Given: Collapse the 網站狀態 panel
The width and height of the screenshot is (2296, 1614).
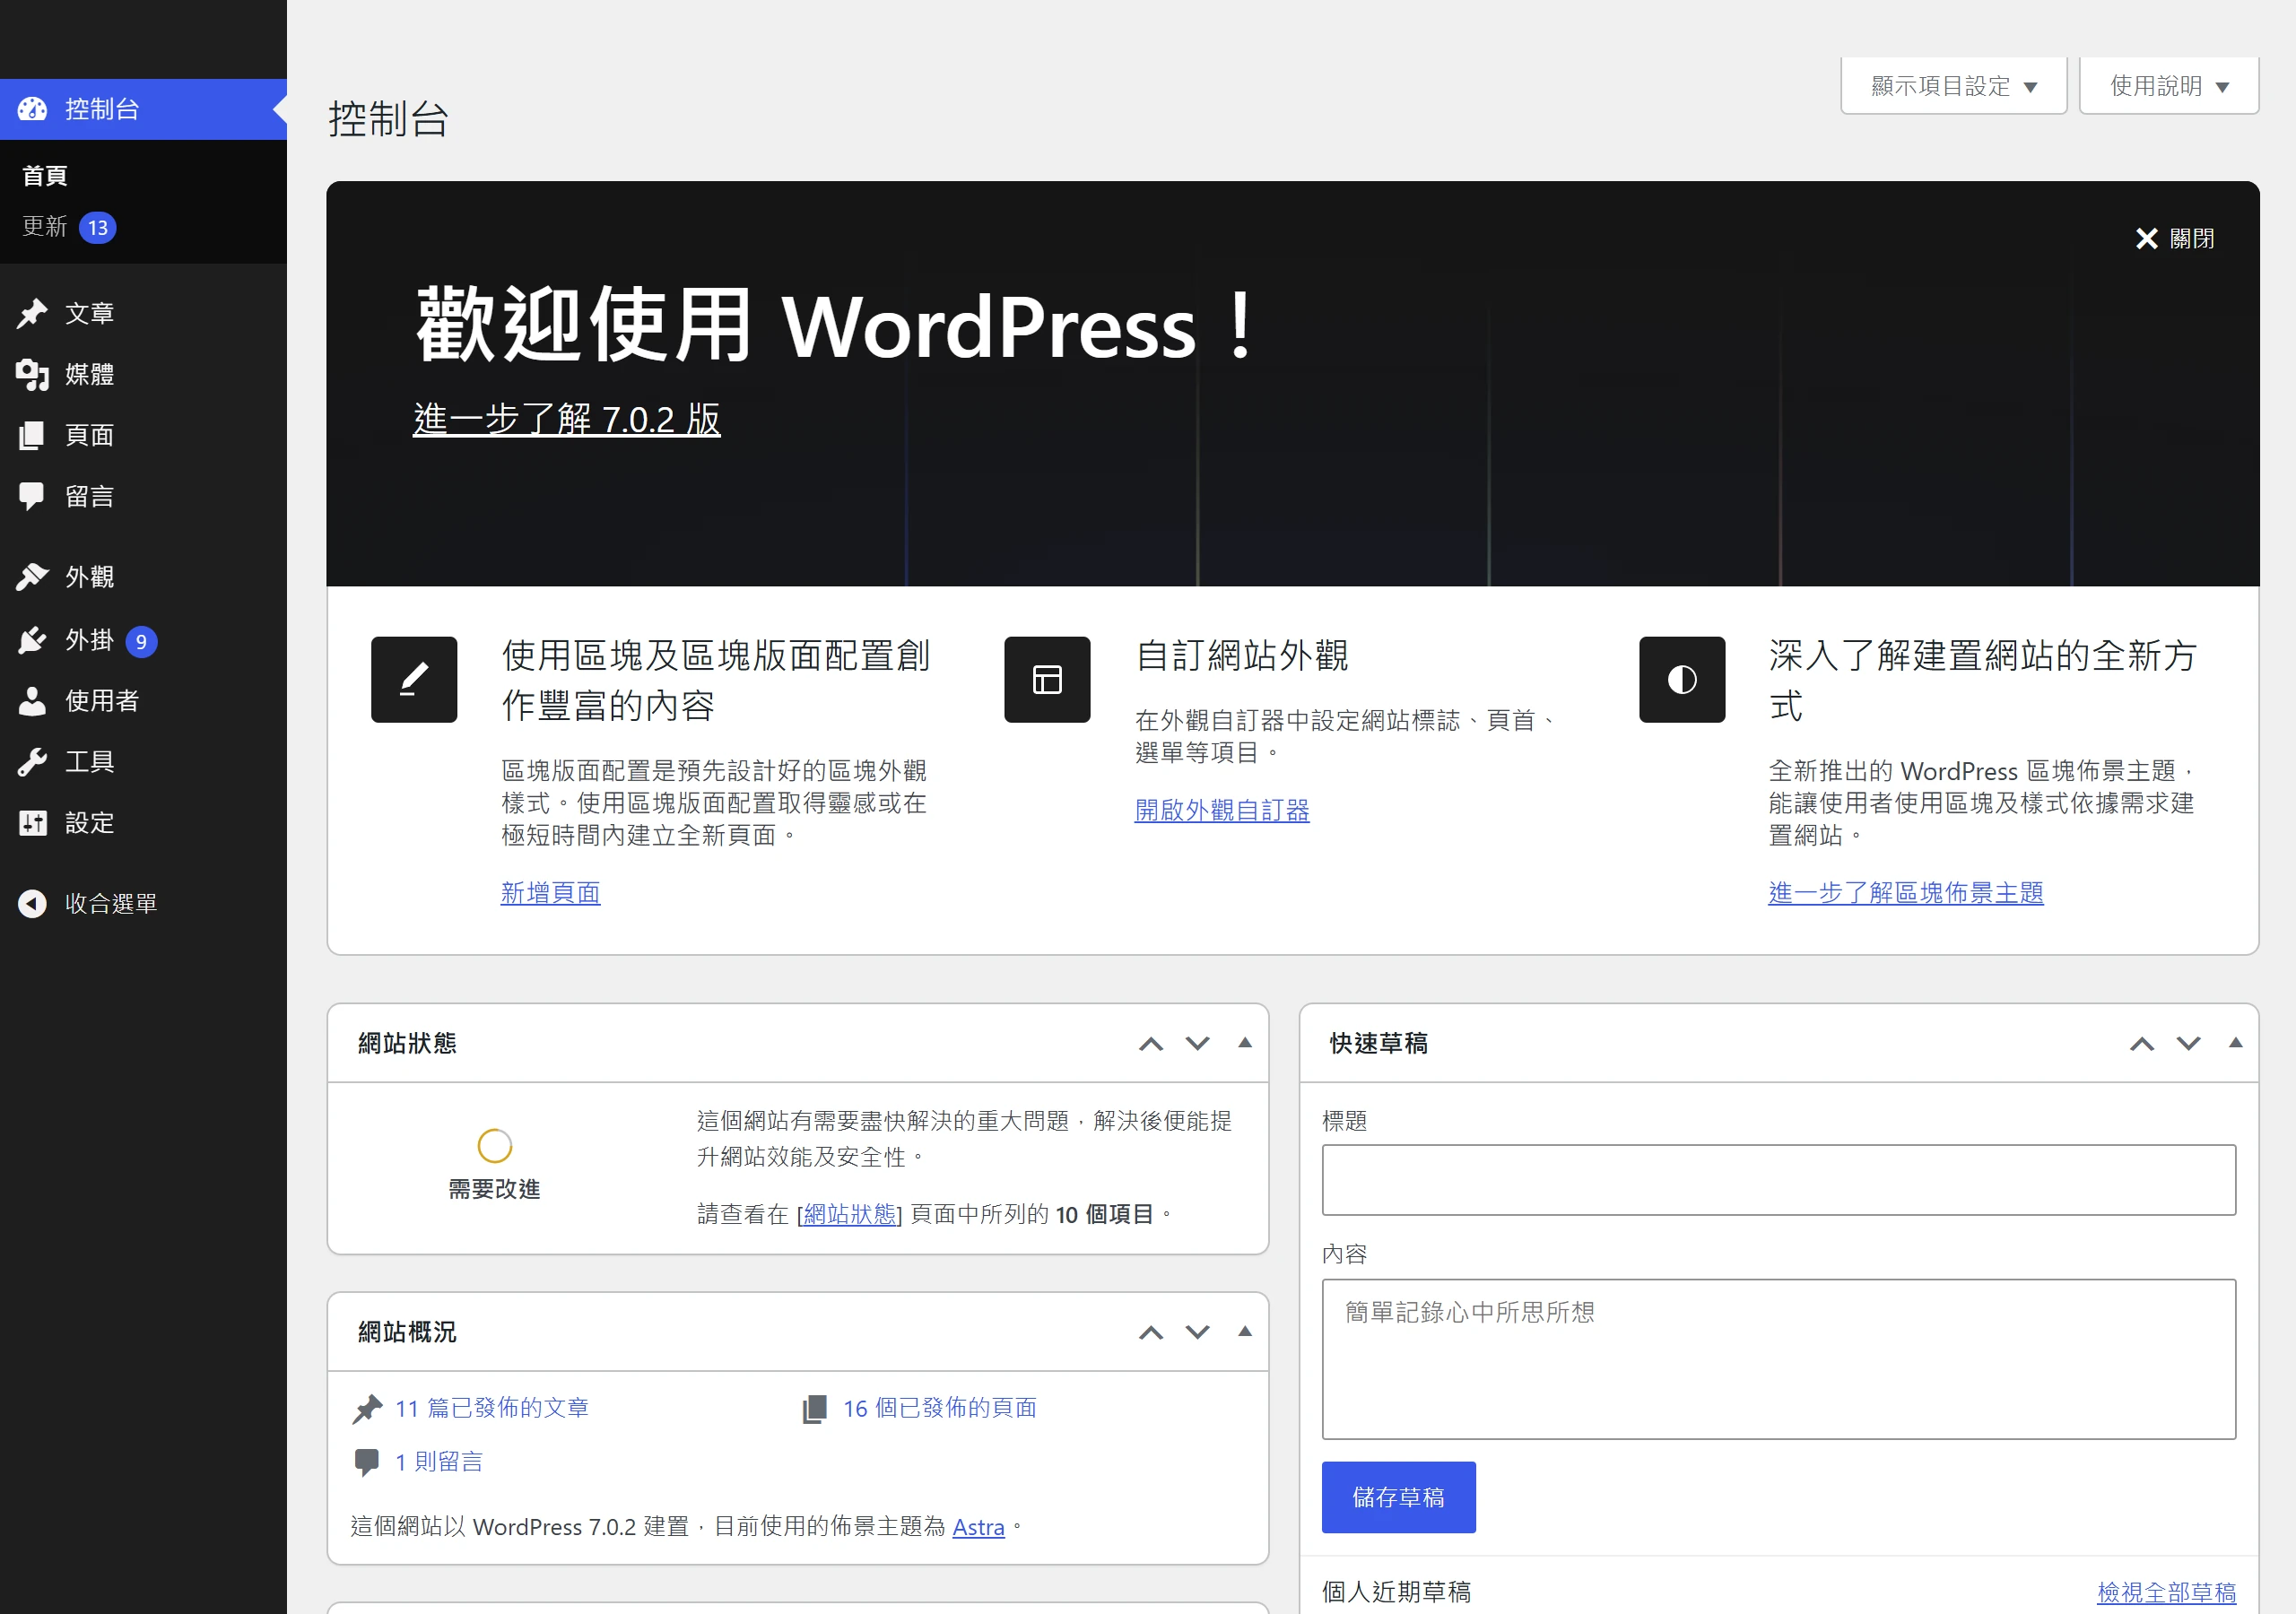Looking at the screenshot, I should 1245,1042.
